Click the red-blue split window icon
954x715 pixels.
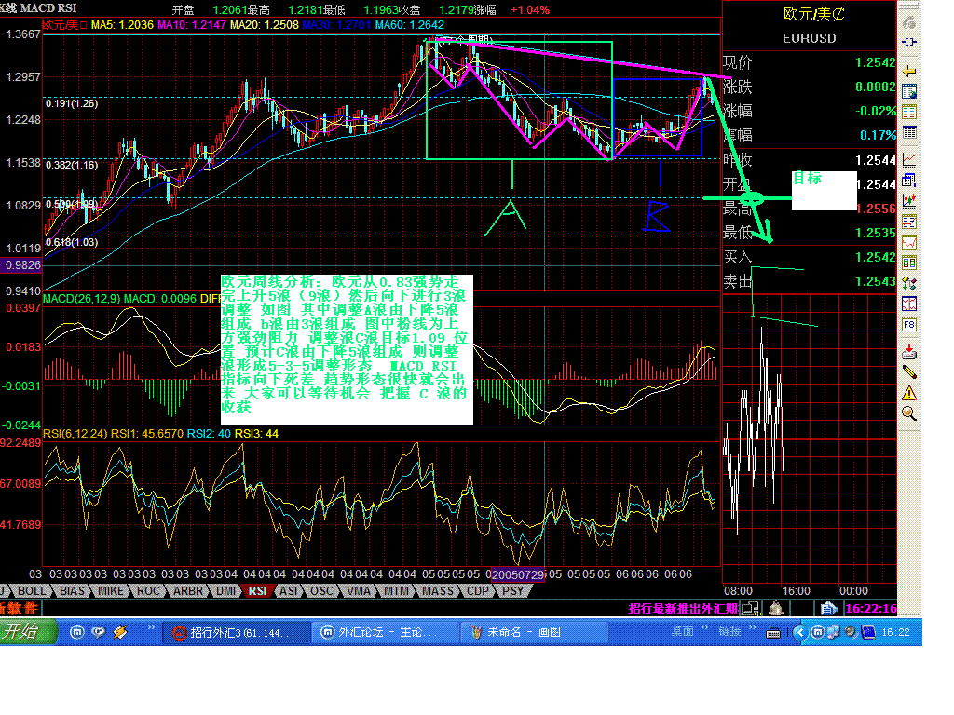(x=909, y=304)
